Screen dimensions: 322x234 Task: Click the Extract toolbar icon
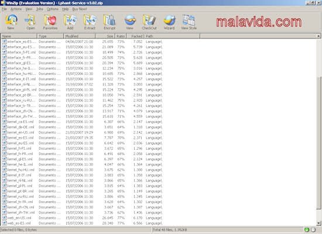(90, 20)
